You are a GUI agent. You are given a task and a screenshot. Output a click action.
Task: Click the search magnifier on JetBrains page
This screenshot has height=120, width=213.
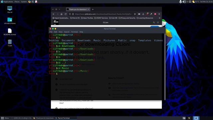pyautogui.click(x=154, y=22)
